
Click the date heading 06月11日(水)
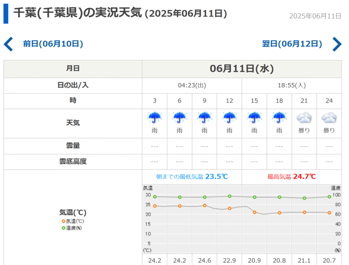[x=242, y=69]
